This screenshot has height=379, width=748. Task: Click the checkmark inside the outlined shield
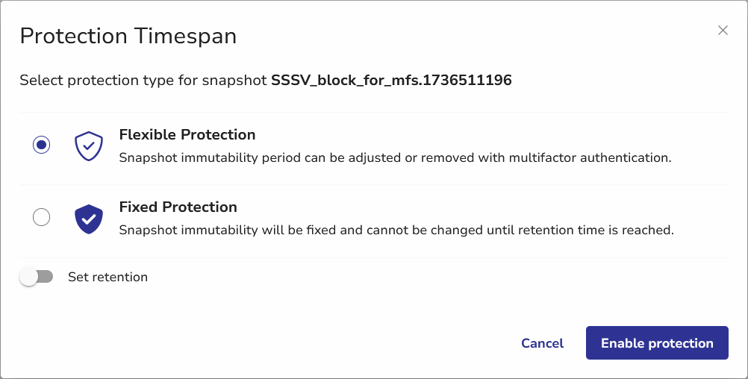(x=89, y=146)
